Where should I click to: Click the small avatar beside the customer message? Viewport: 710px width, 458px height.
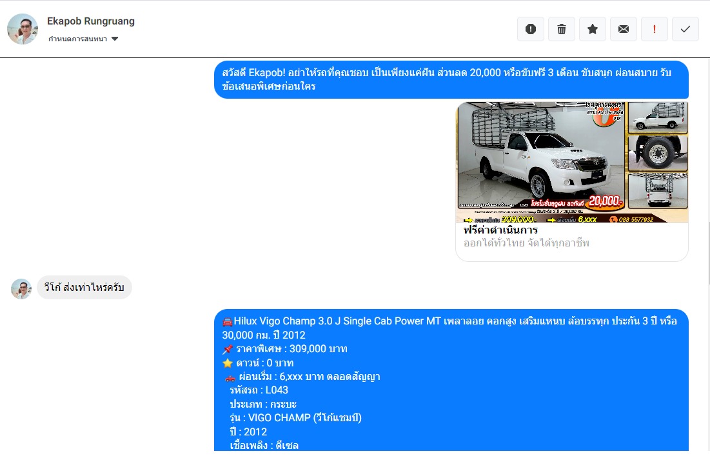(21, 288)
